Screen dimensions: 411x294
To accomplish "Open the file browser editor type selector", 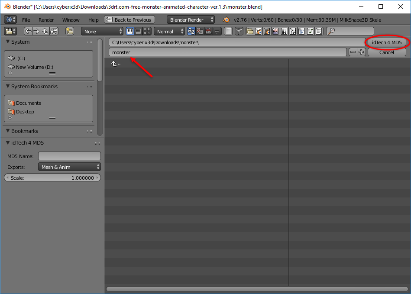I will click(x=10, y=31).
